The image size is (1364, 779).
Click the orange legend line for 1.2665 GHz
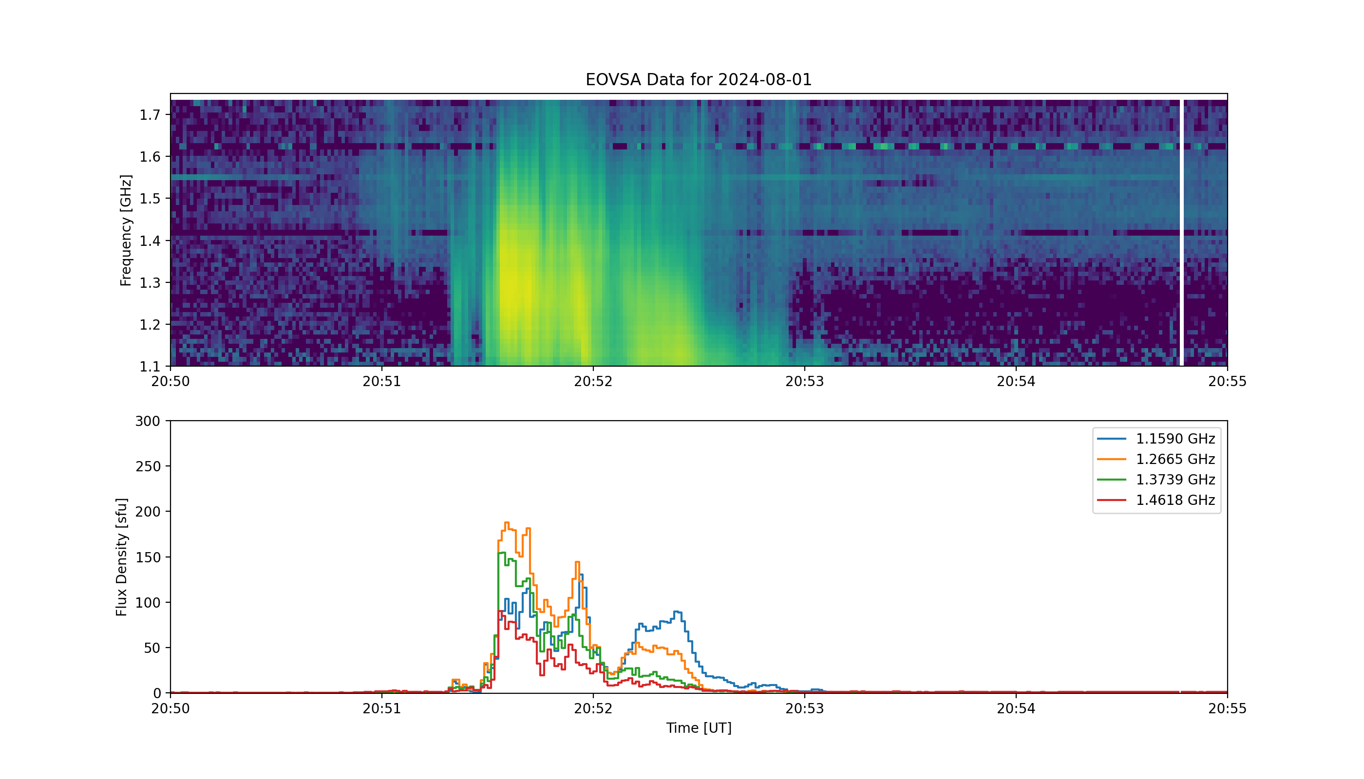pyautogui.click(x=1112, y=459)
